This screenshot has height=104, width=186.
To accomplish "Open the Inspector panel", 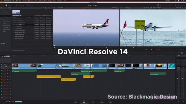I will [178, 5].
